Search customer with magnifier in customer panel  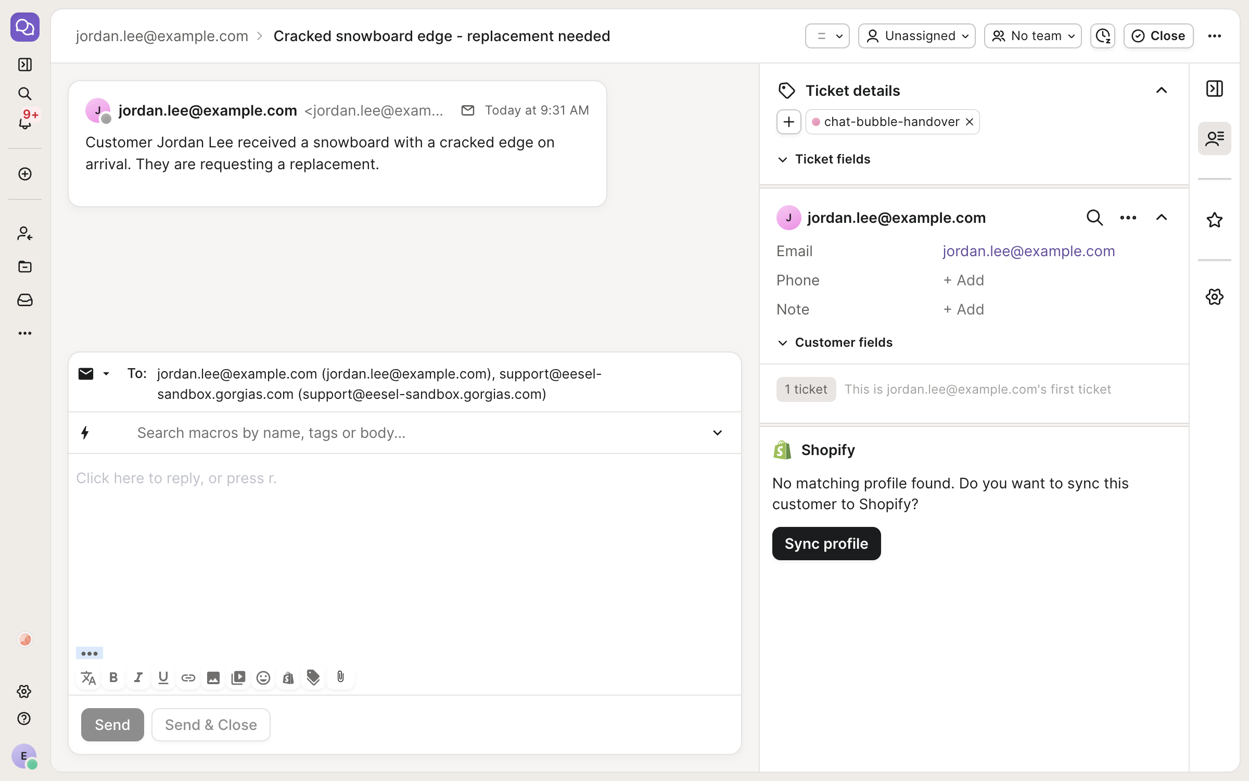coord(1094,218)
